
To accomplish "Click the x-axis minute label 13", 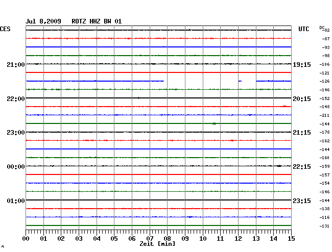I will tap(256, 239).
